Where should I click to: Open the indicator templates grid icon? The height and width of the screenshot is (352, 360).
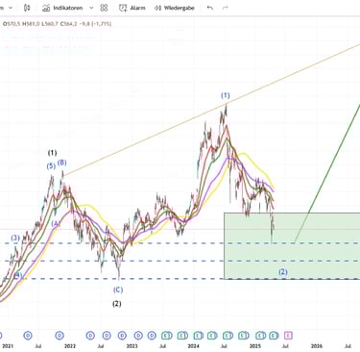(104, 8)
